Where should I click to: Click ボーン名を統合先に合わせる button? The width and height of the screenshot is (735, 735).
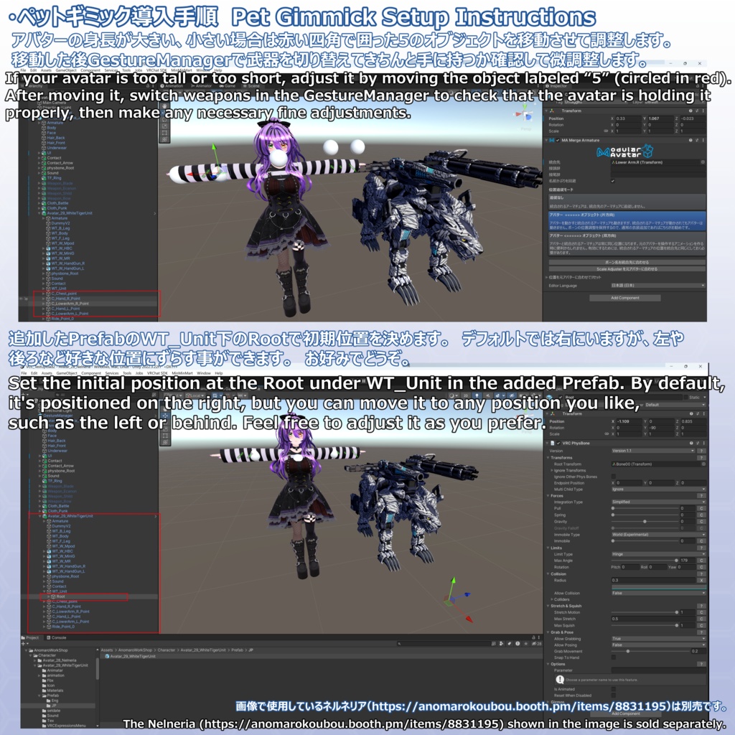click(x=627, y=263)
